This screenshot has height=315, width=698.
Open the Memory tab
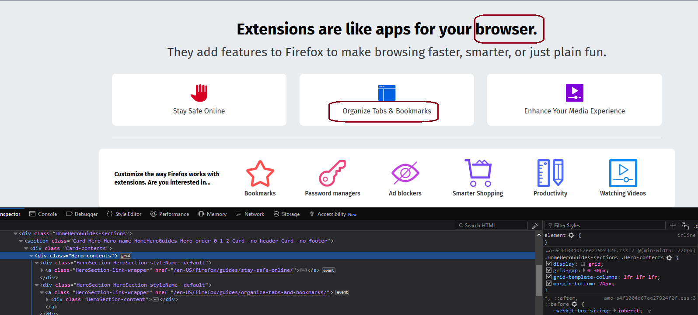point(212,214)
